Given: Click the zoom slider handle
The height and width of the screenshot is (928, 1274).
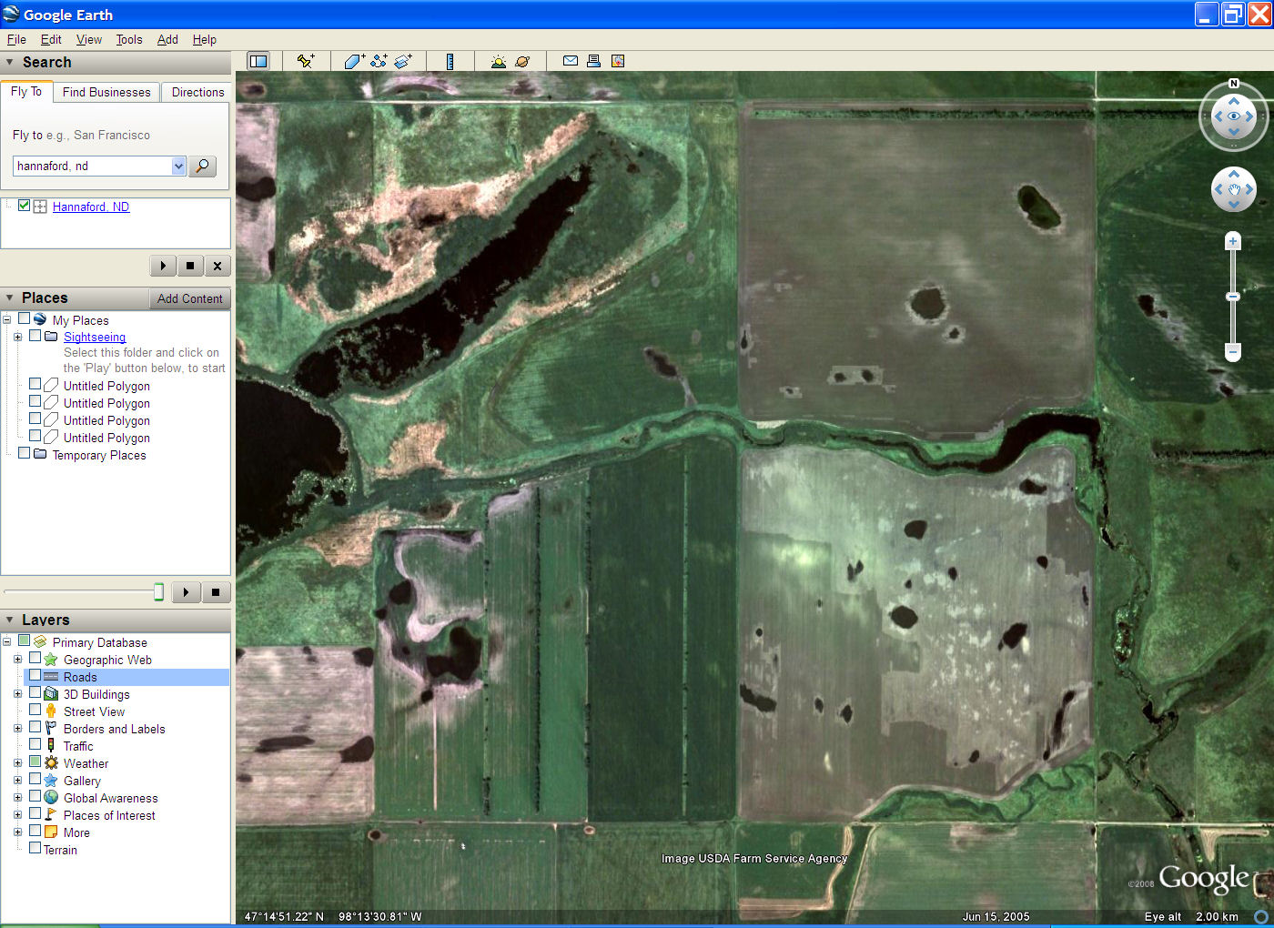Looking at the screenshot, I should (1233, 297).
